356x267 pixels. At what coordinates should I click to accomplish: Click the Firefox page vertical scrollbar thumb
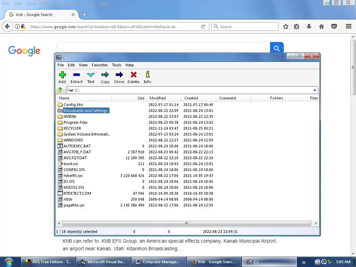pyautogui.click(x=353, y=67)
